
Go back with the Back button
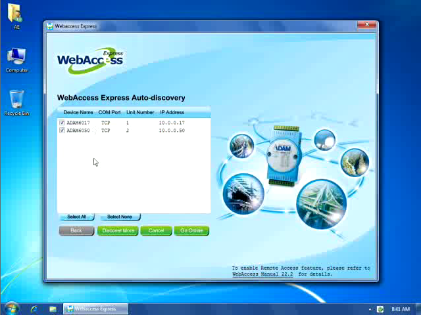(76, 230)
